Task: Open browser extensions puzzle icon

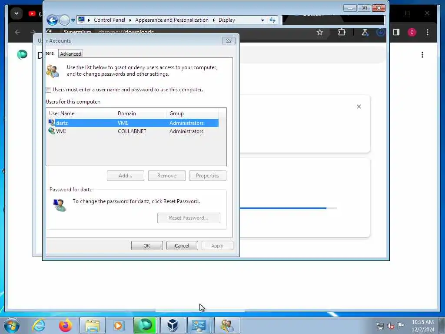Action: point(342,32)
